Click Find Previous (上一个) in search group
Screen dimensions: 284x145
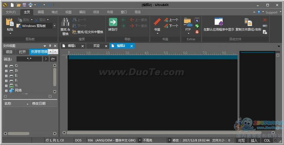pyautogui.click(x=79, y=20)
